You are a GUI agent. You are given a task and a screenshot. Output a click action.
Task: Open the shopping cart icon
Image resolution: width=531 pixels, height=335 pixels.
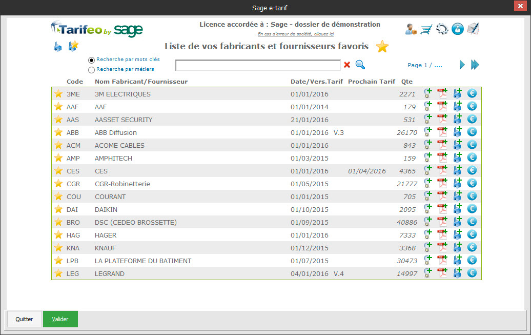[426, 29]
